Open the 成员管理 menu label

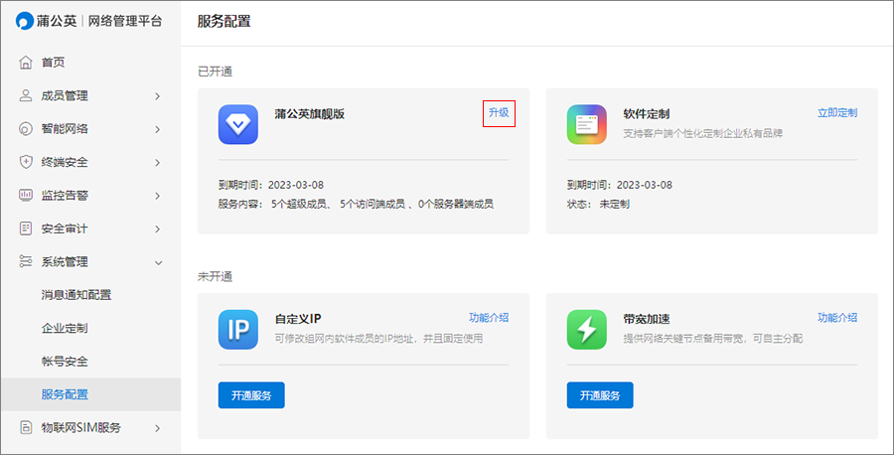[x=65, y=95]
